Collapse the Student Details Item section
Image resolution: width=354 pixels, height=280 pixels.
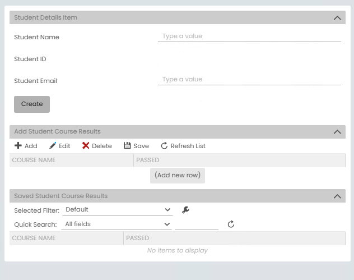(337, 17)
